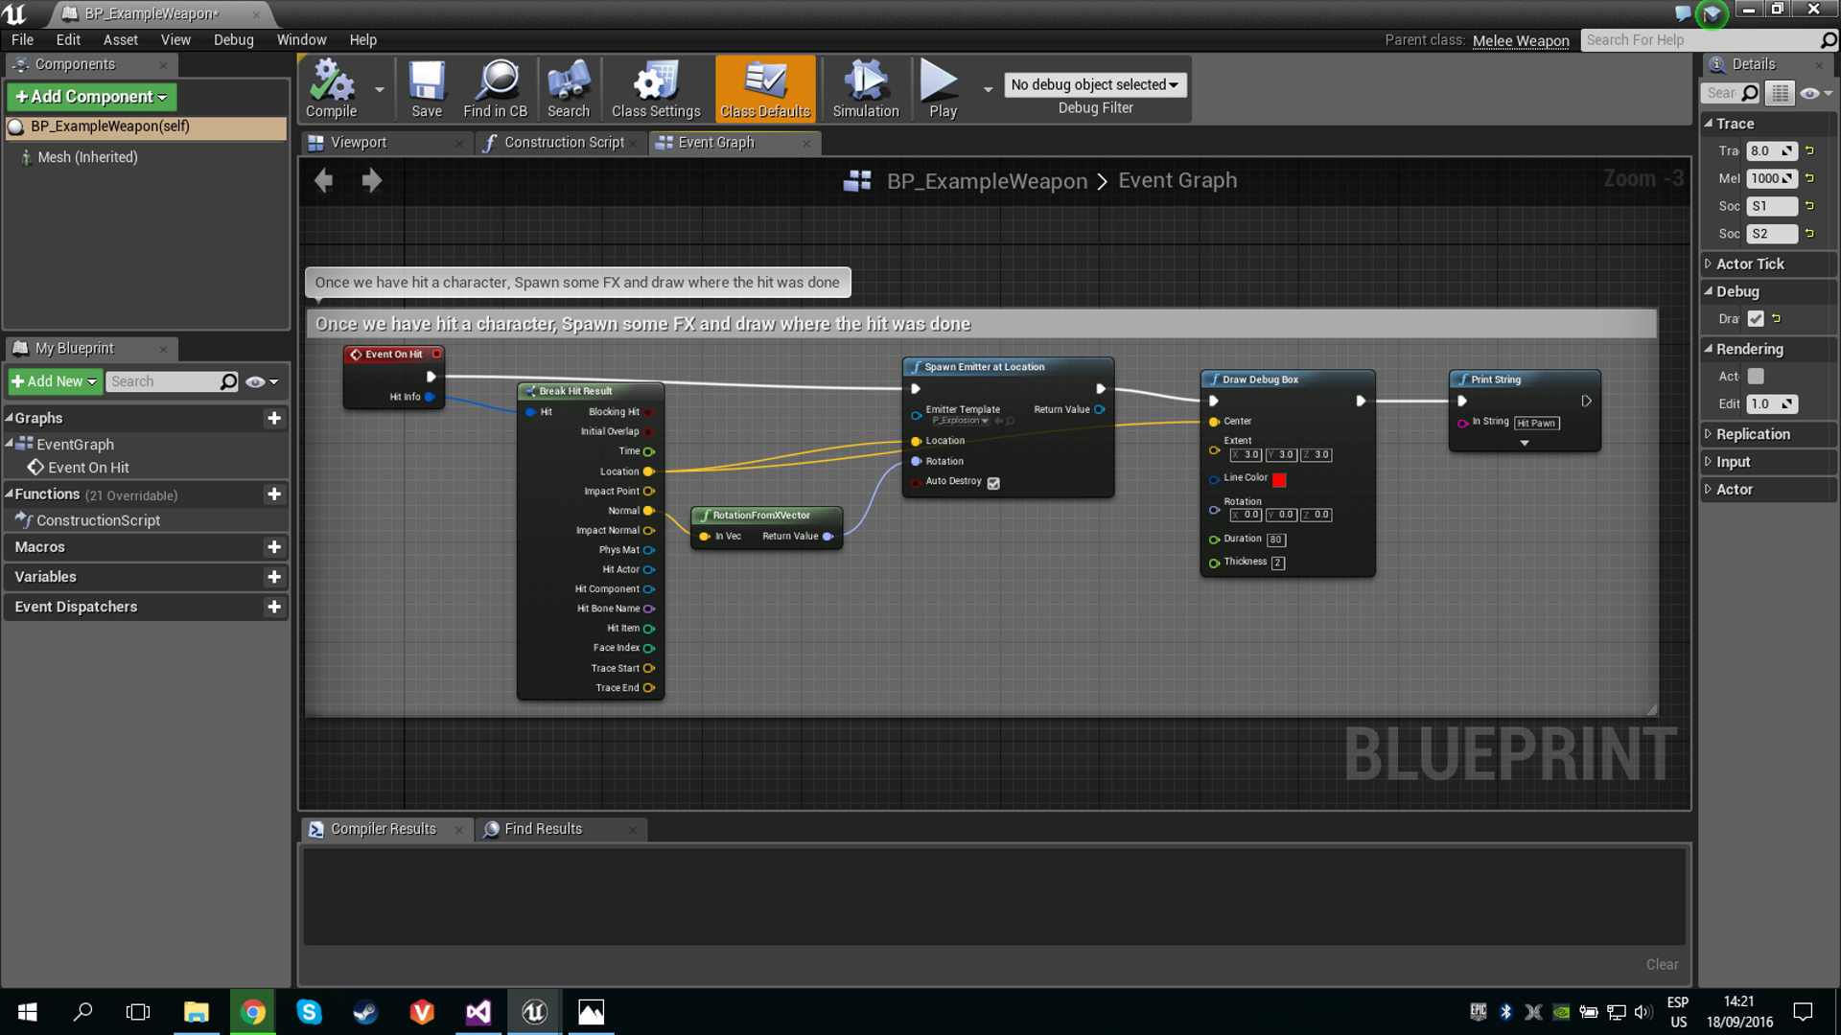Viewport: 1841px width, 1035px height.
Task: Clear the compiler results
Action: (1662, 964)
